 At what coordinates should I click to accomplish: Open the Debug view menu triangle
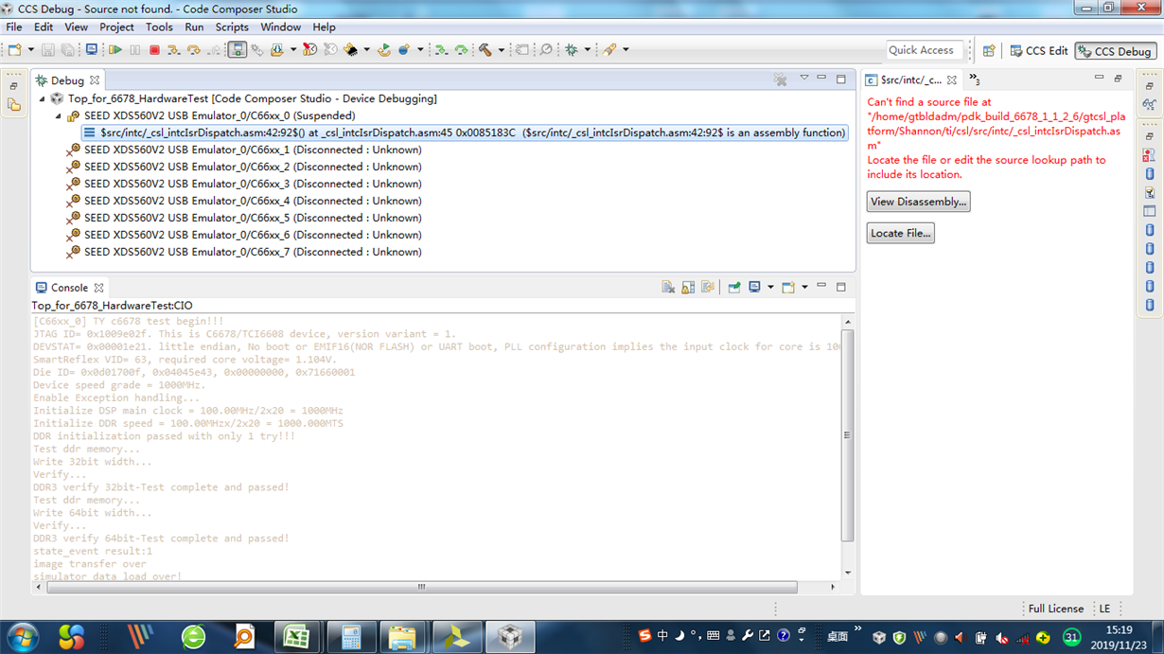pos(803,79)
